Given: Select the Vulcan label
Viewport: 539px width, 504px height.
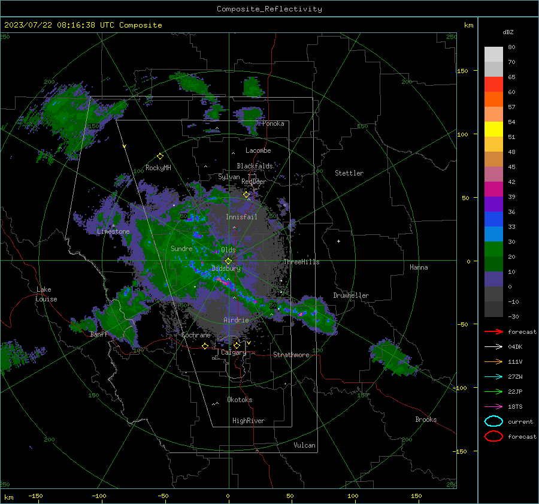Looking at the screenshot, I should pos(305,445).
